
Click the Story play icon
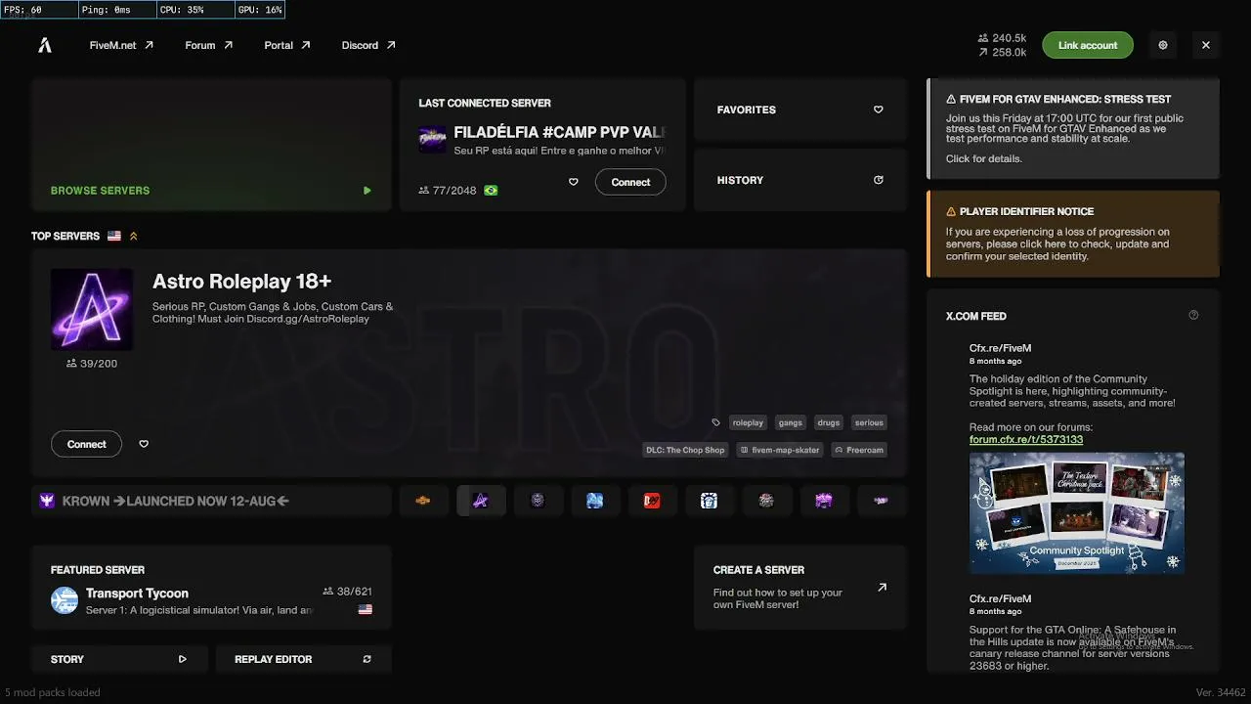click(x=182, y=659)
